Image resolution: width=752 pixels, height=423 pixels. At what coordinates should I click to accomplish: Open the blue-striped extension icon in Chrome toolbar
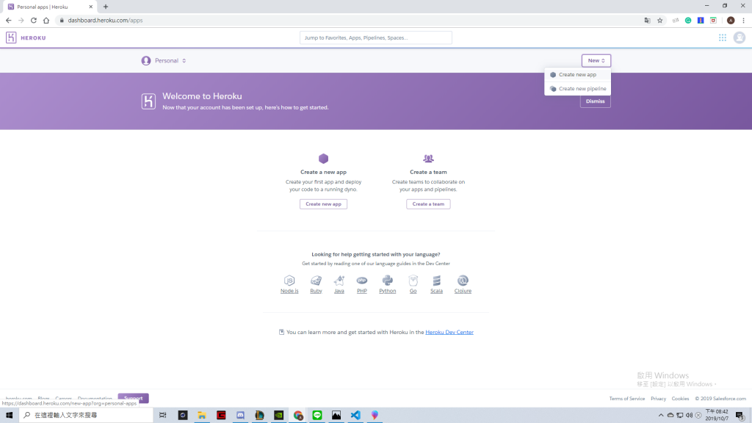(x=701, y=20)
